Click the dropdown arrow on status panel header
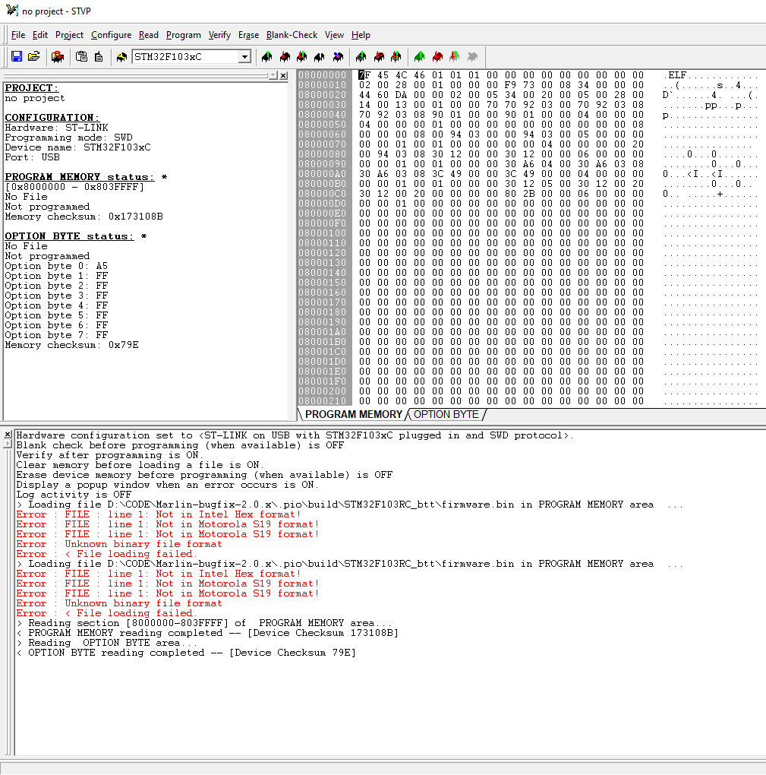 pyautogui.click(x=273, y=76)
